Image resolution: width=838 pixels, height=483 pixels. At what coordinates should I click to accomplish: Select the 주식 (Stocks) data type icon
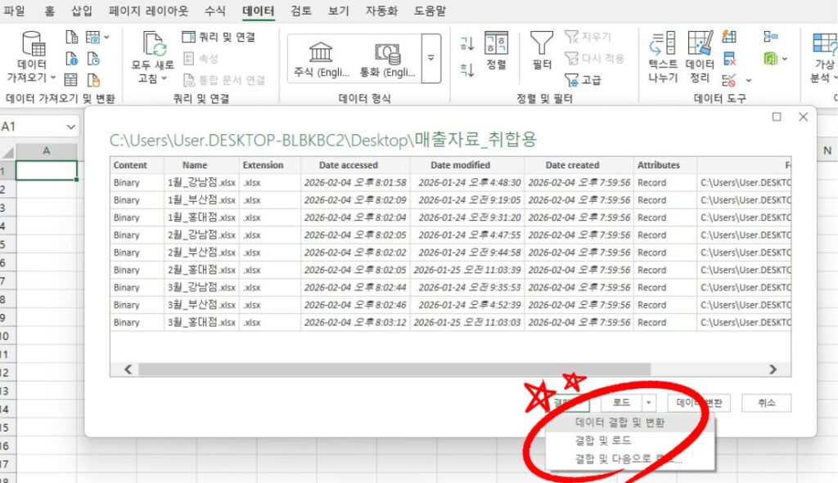[x=321, y=52]
